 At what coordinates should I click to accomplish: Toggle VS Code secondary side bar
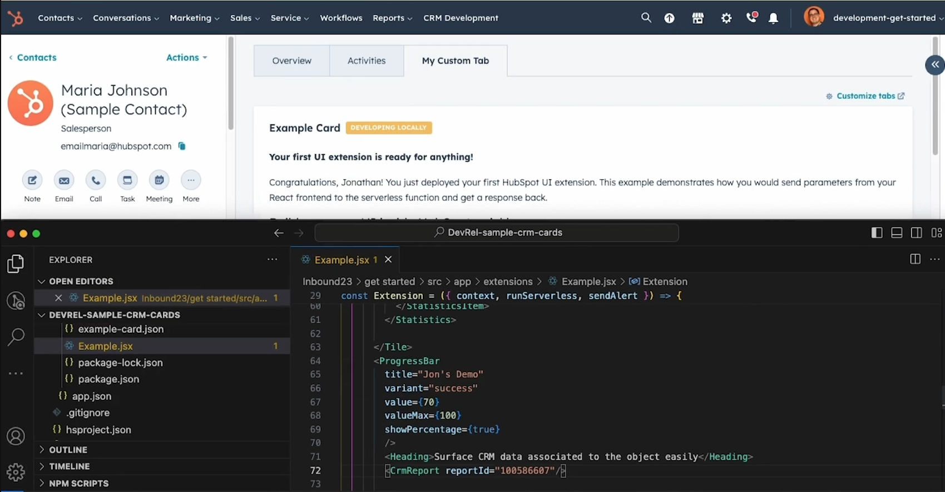click(x=917, y=233)
